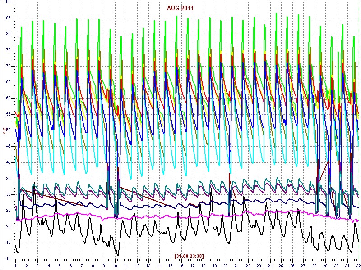The image size is (361, 270).
Task: Click day "24" on the date axis
Action: pyautogui.click(x=269, y=265)
